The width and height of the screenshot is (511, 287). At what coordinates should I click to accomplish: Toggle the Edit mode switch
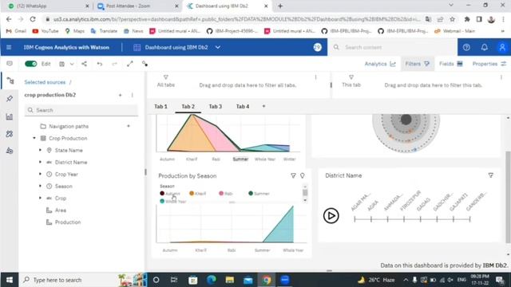pyautogui.click(x=31, y=64)
